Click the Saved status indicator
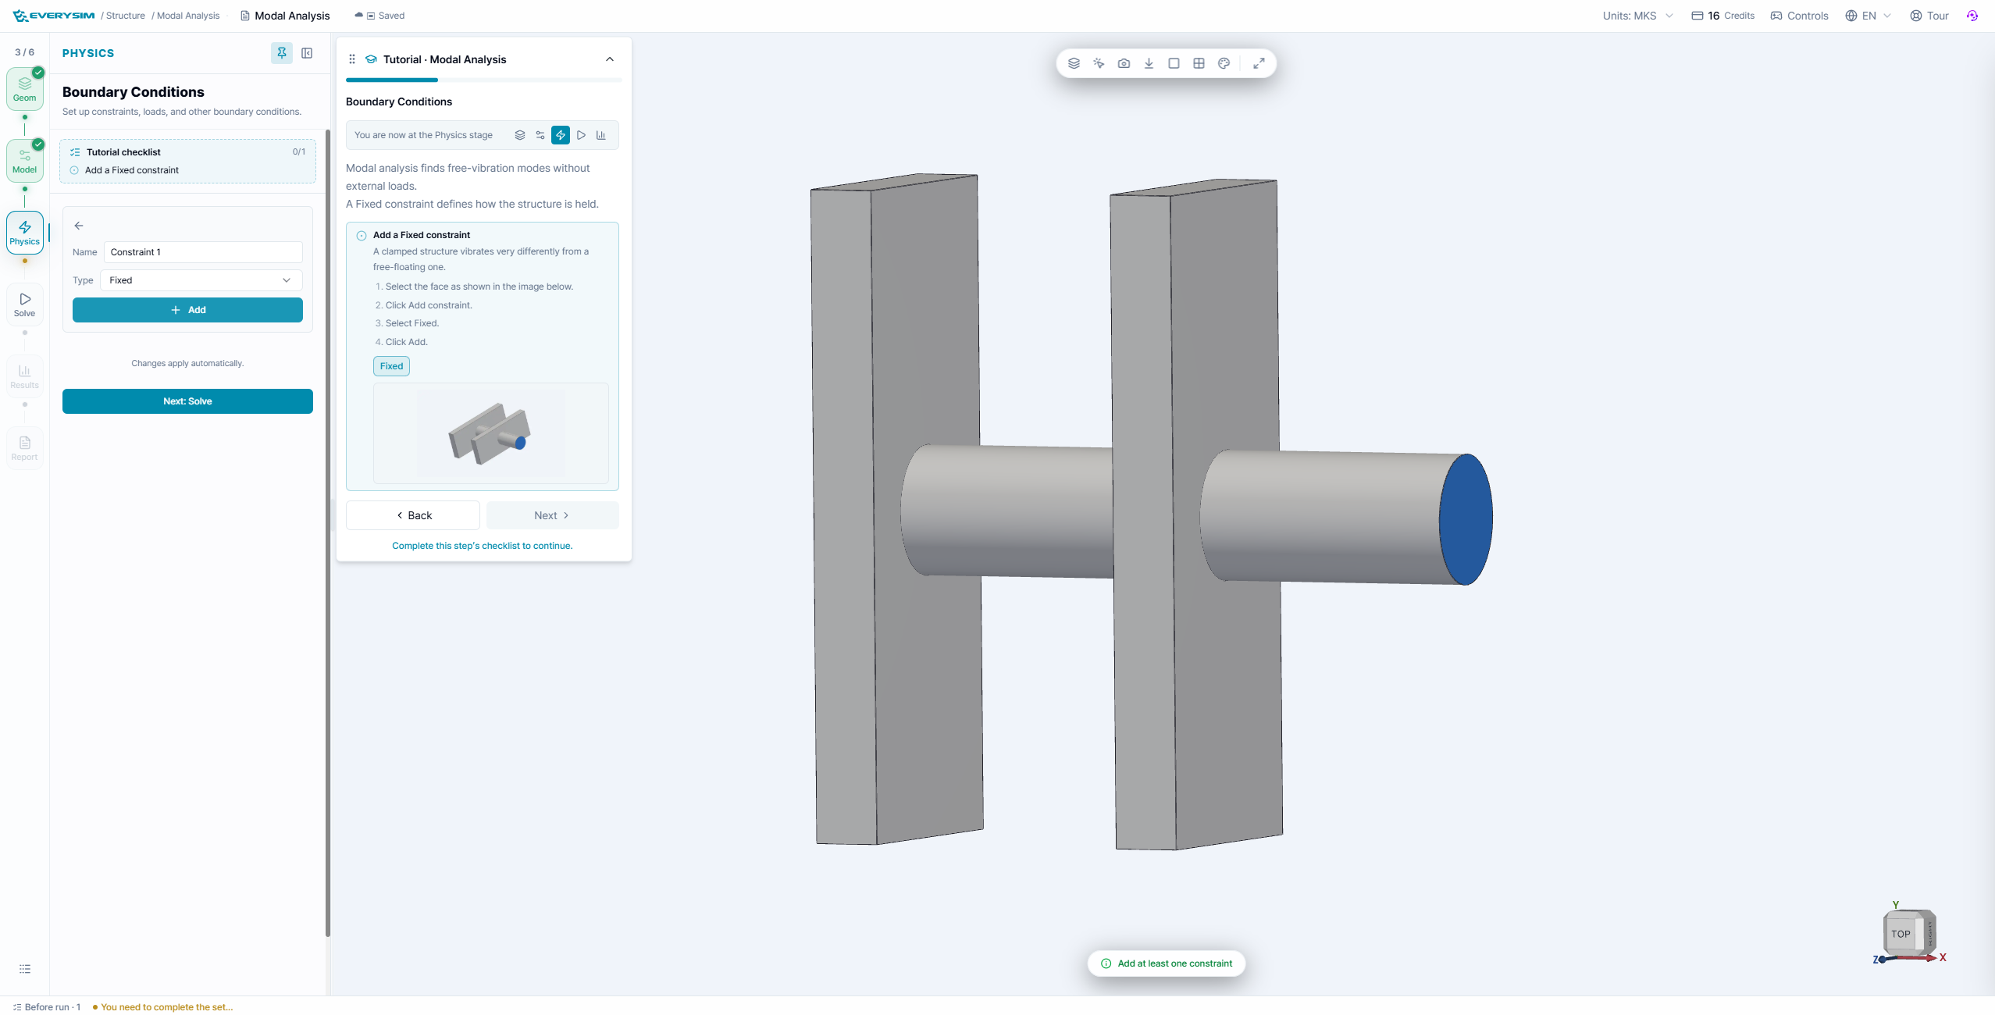 pos(379,16)
